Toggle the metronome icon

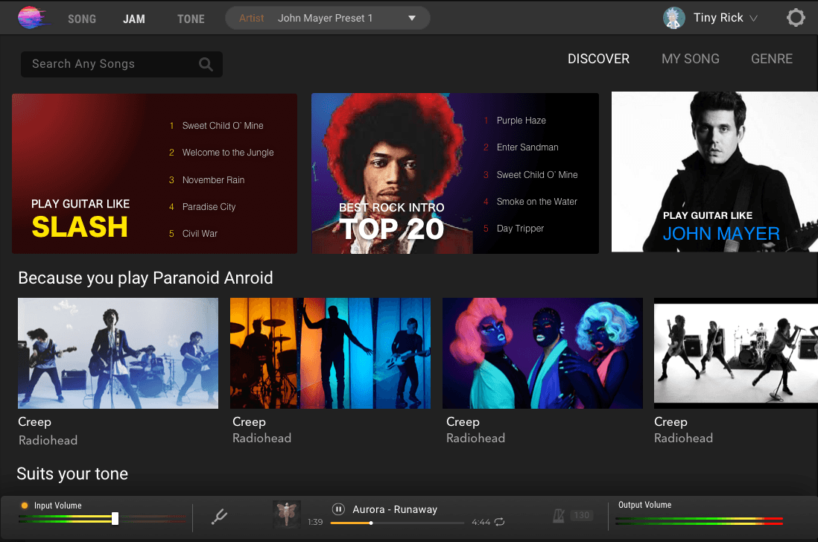pyautogui.click(x=559, y=516)
